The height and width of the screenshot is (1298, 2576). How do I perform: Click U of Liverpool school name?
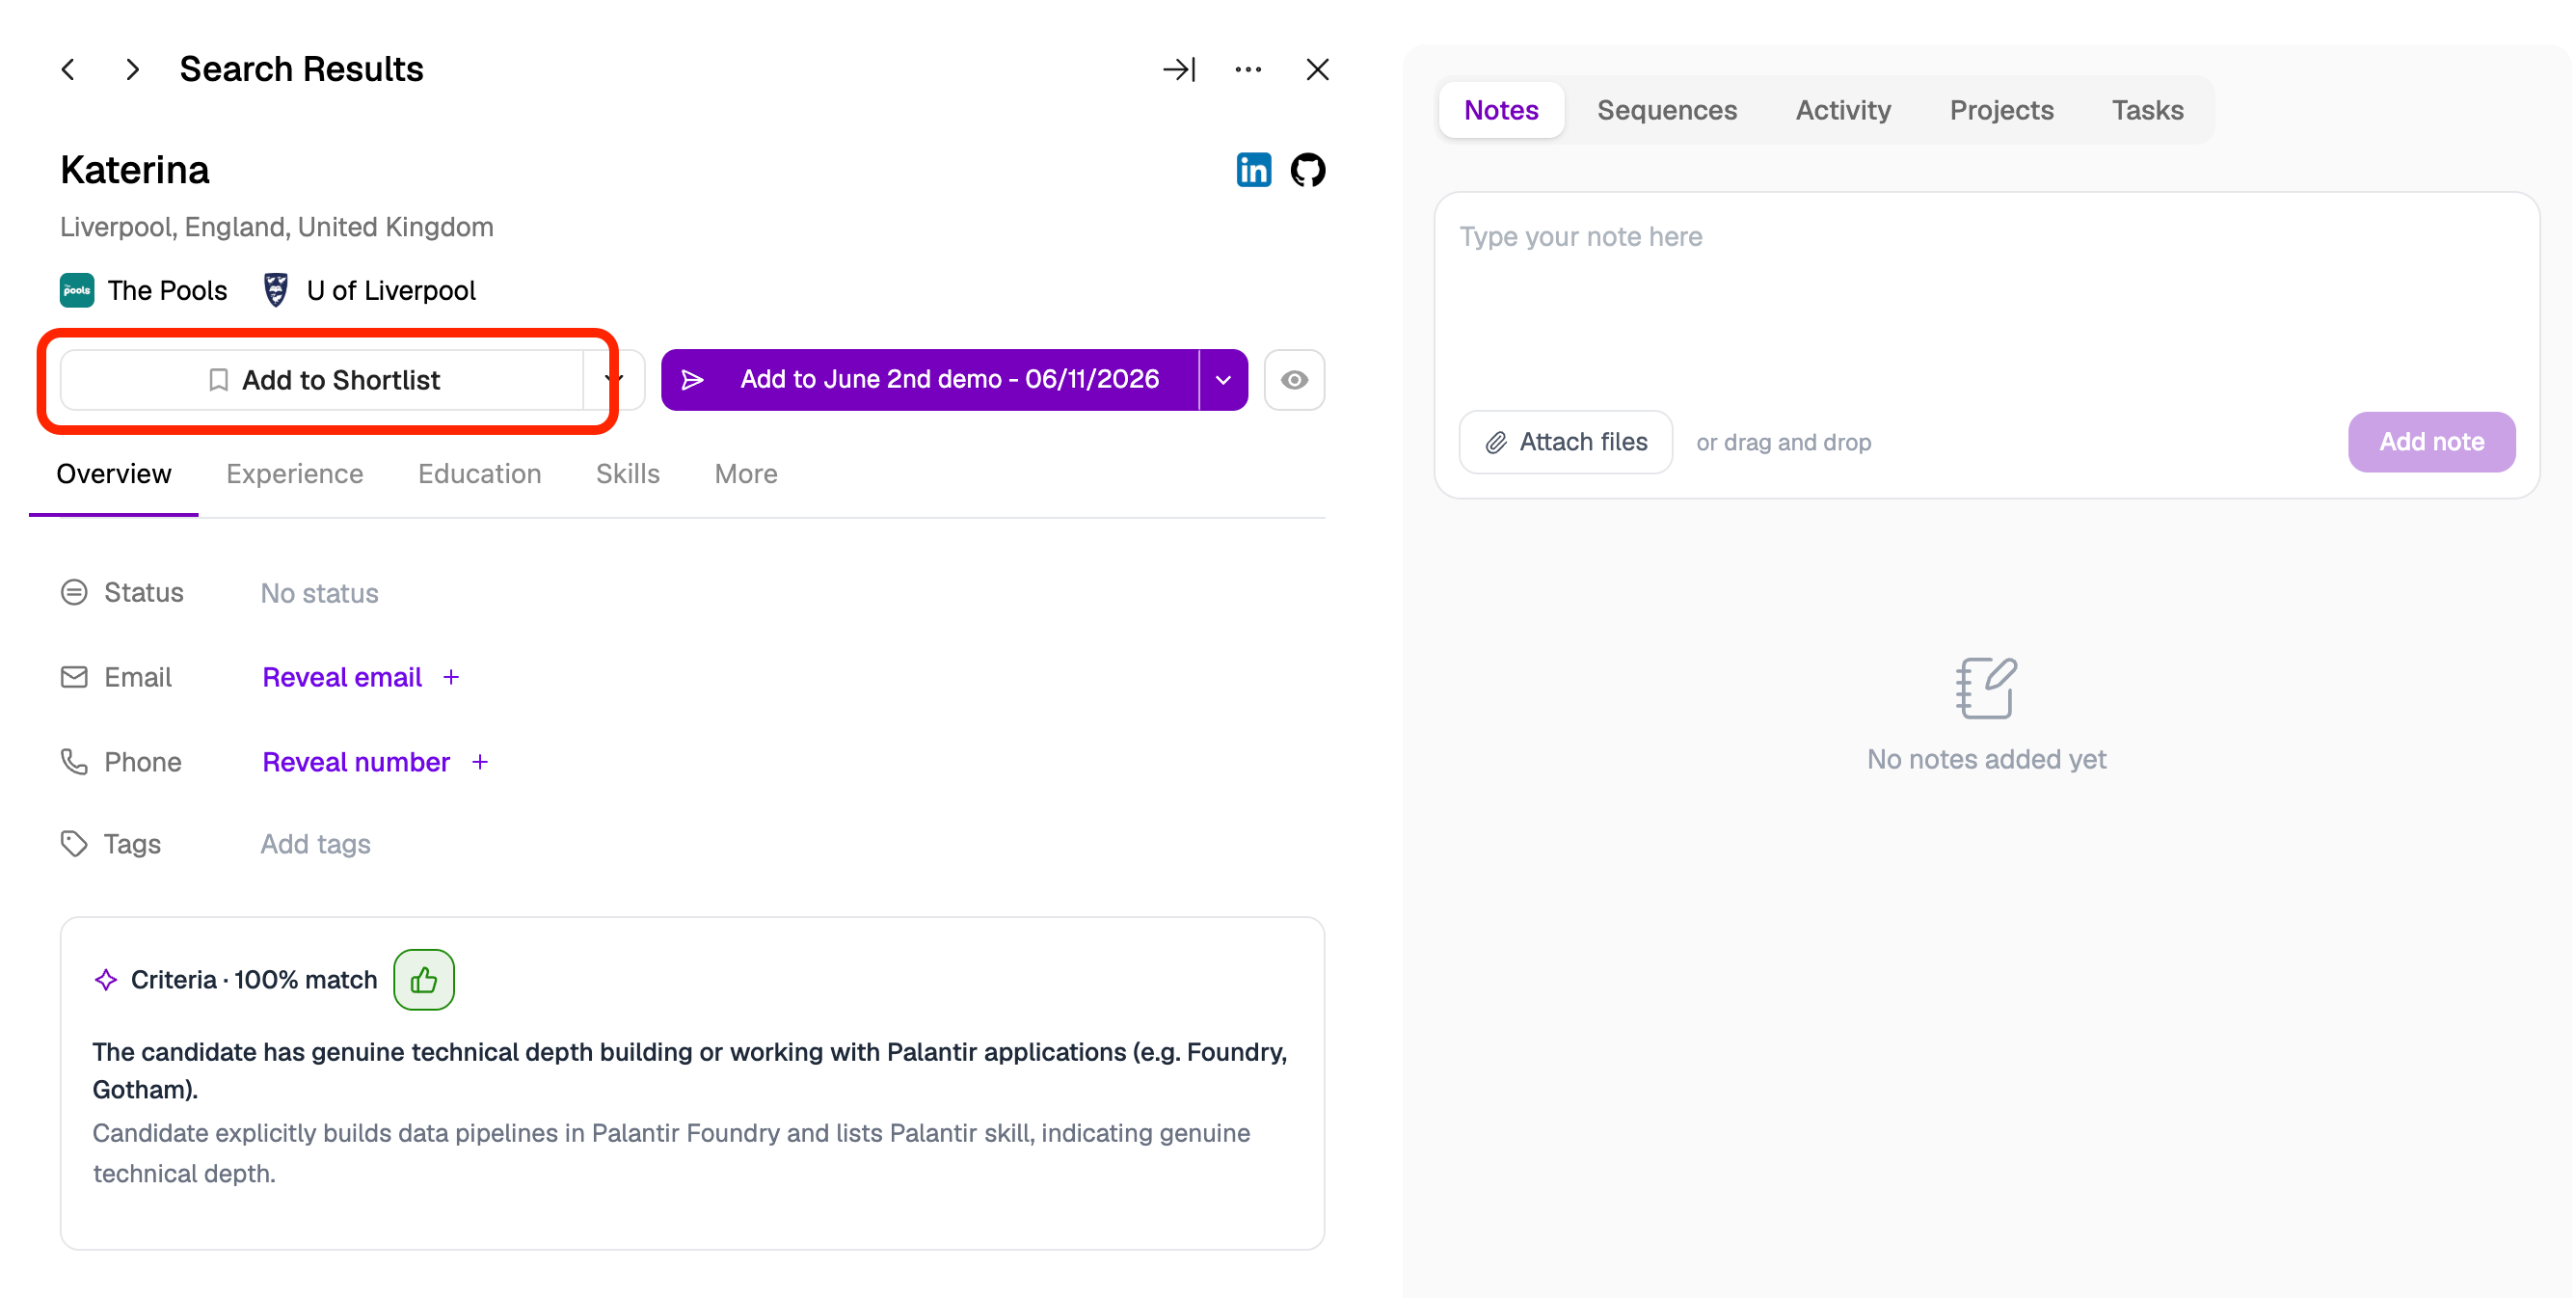click(391, 290)
